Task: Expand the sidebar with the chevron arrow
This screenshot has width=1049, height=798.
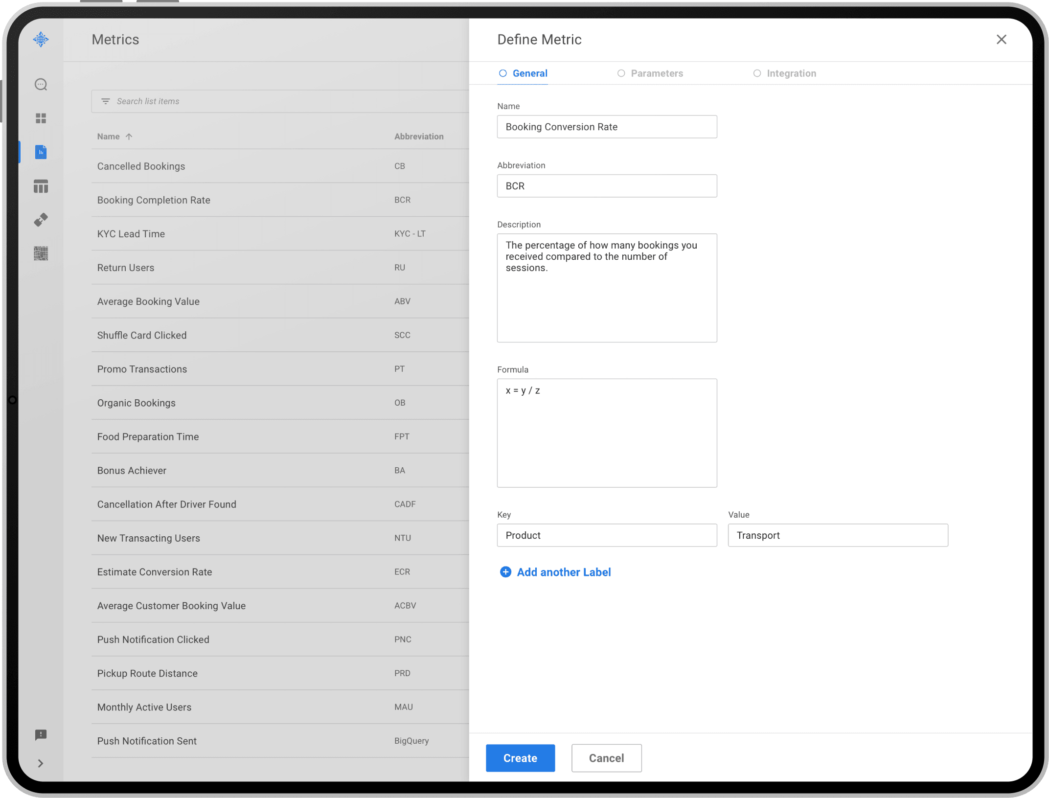Action: pyautogui.click(x=41, y=763)
